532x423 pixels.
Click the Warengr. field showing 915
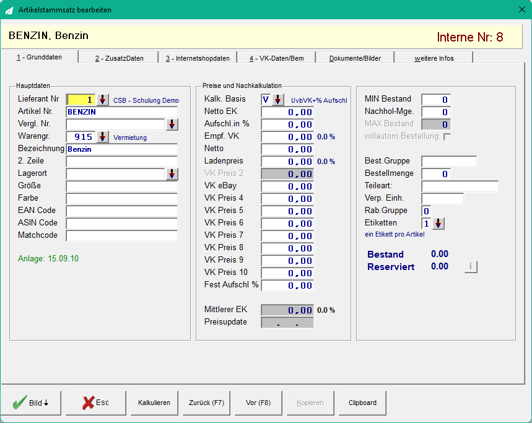click(81, 137)
